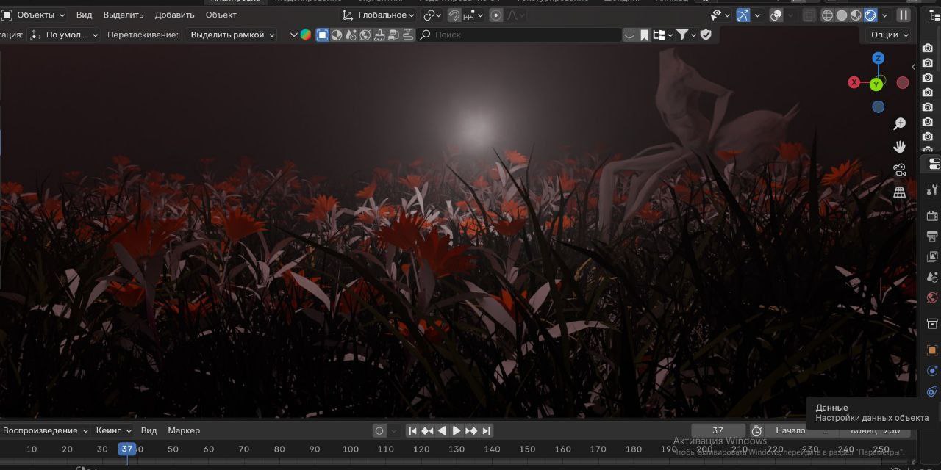The height and width of the screenshot is (470, 941).
Task: Open the Выделить menu
Action: (x=124, y=15)
